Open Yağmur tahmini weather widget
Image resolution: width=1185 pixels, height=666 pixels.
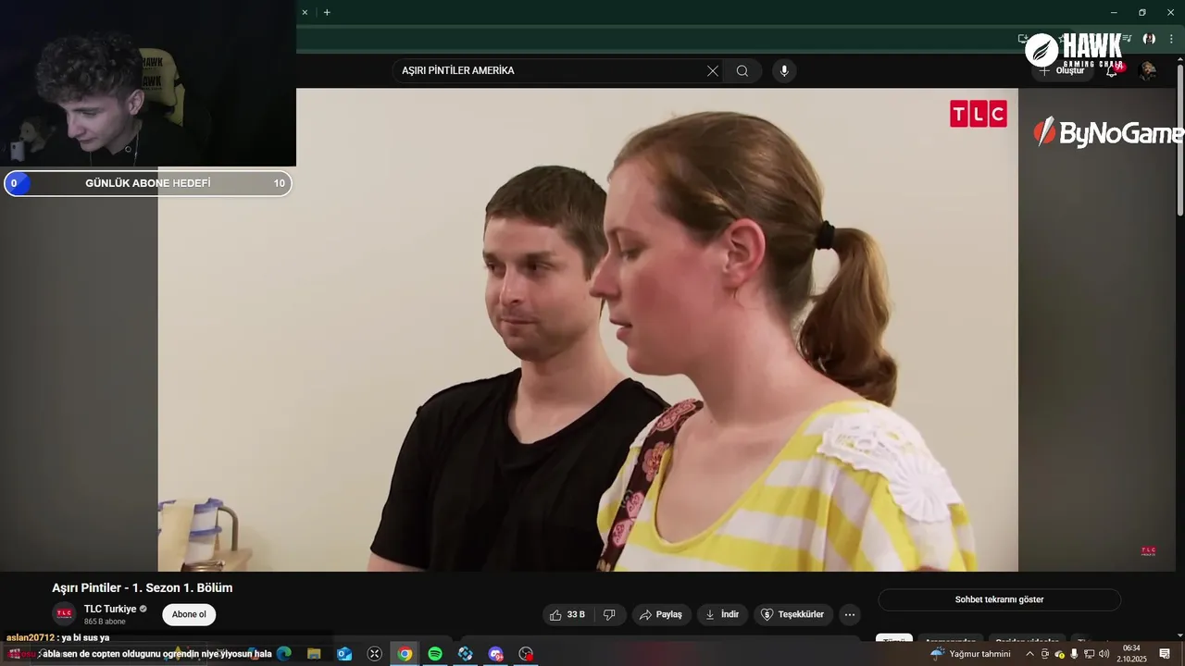[x=971, y=654]
